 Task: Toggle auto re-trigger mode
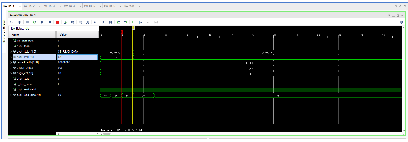point(35,22)
